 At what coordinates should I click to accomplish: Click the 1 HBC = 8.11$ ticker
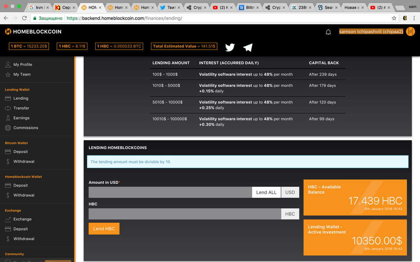[72, 46]
